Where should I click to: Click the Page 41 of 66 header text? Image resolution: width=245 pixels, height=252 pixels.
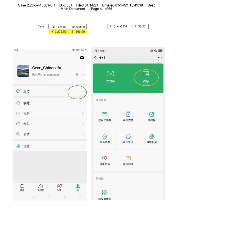(101, 9)
